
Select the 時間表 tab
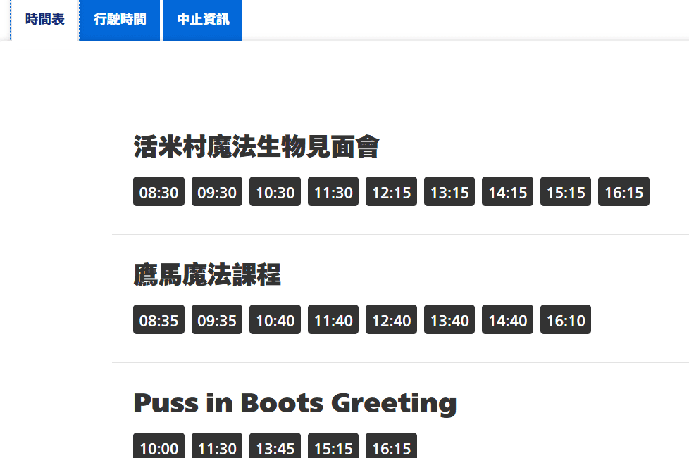(44, 20)
